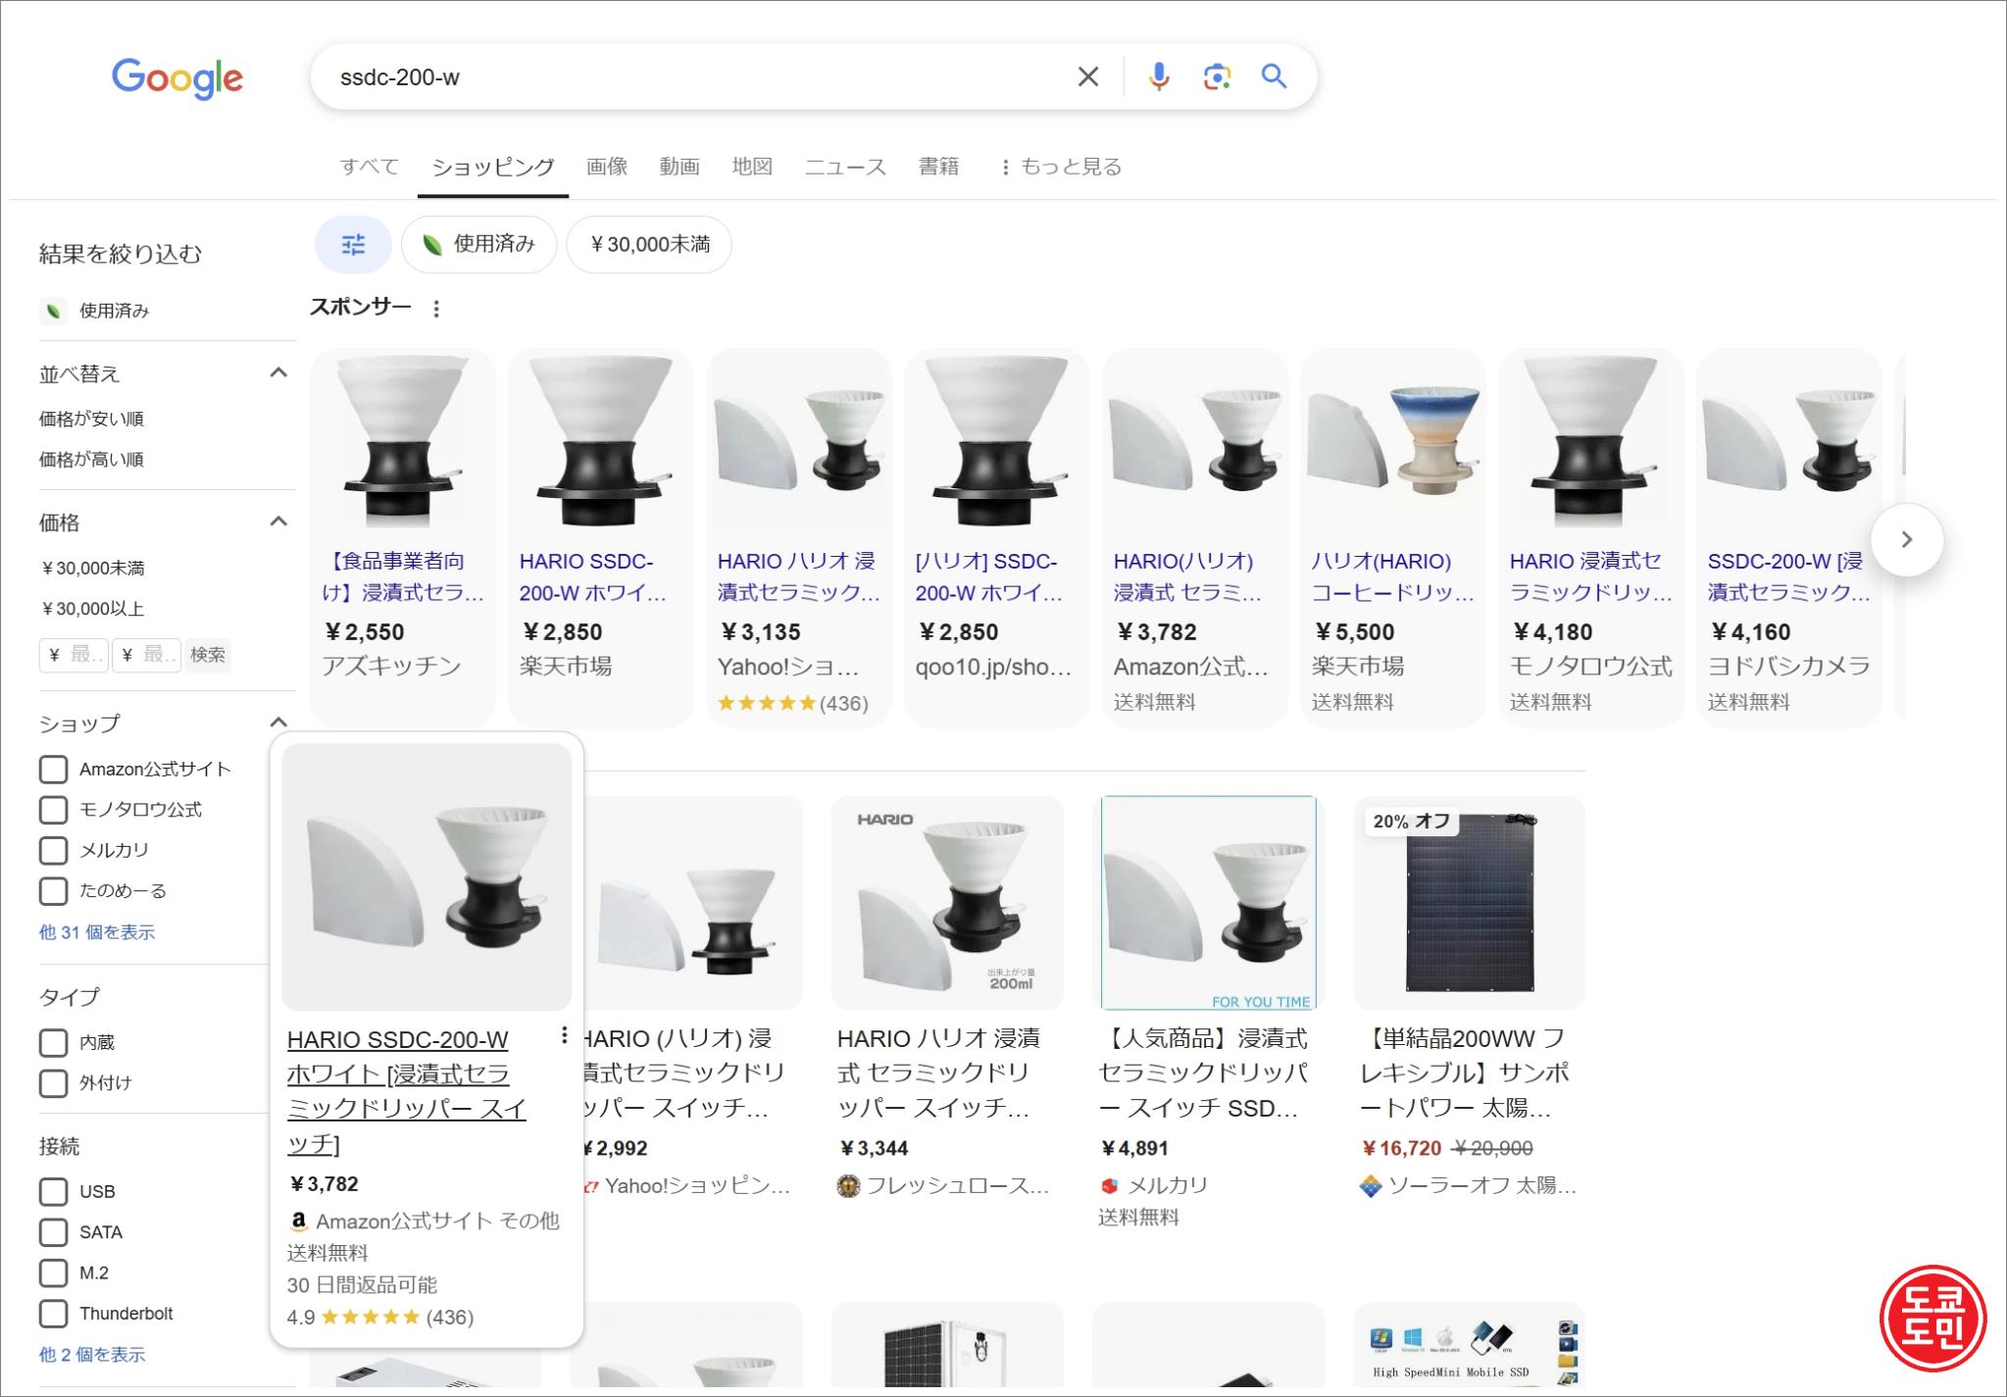Tick the USB connection checkbox
Screen dimensions: 2007x1397
tap(53, 1191)
